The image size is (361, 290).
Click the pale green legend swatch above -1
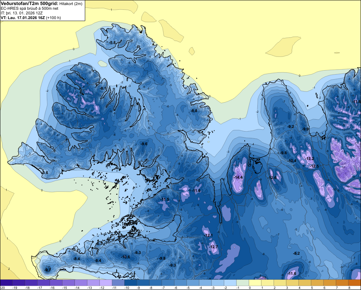point(243,283)
